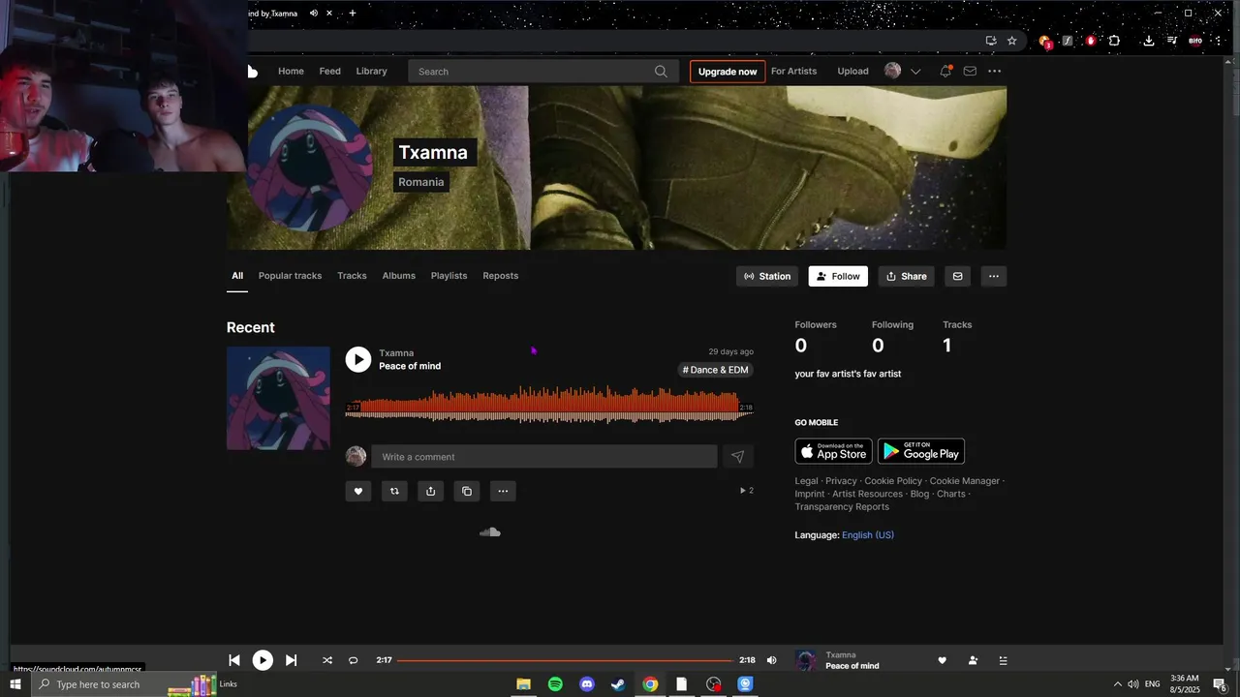The width and height of the screenshot is (1240, 697).
Task: Like the current track in player bar
Action: pos(942,660)
